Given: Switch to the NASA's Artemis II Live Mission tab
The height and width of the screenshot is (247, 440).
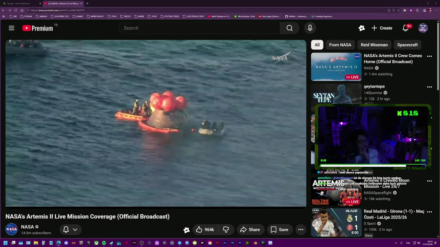Looking at the screenshot, I should click(64, 3).
